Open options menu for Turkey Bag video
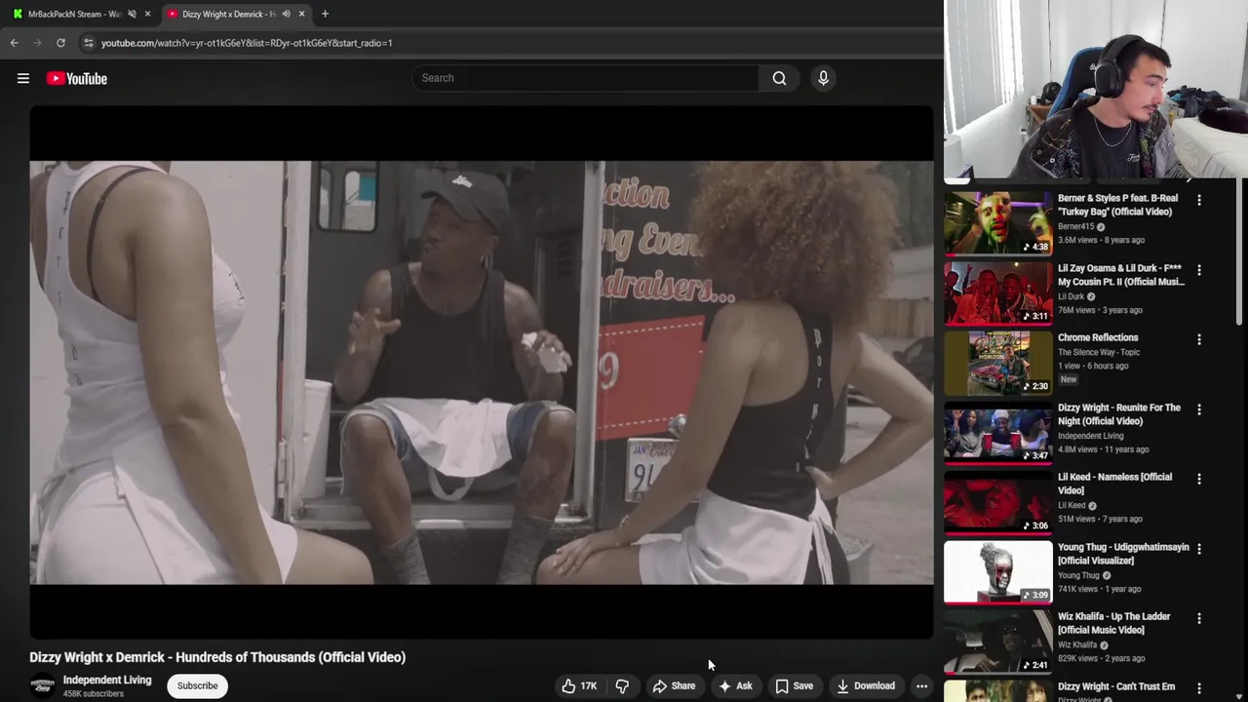Image resolution: width=1248 pixels, height=702 pixels. click(x=1199, y=200)
